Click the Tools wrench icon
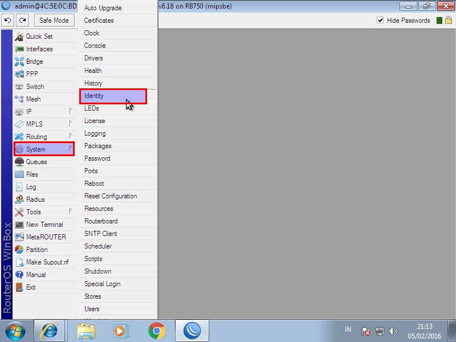 [x=19, y=212]
